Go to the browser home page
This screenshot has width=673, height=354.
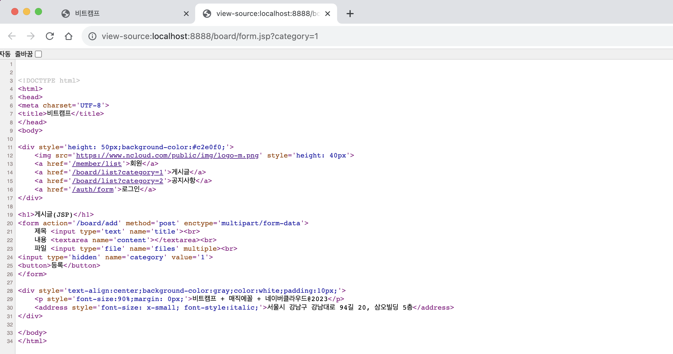pyautogui.click(x=69, y=36)
